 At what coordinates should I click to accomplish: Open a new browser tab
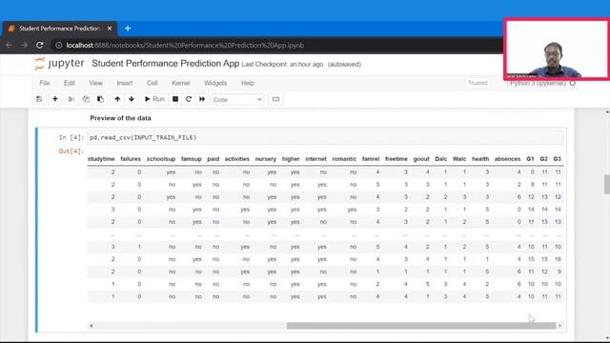128,29
